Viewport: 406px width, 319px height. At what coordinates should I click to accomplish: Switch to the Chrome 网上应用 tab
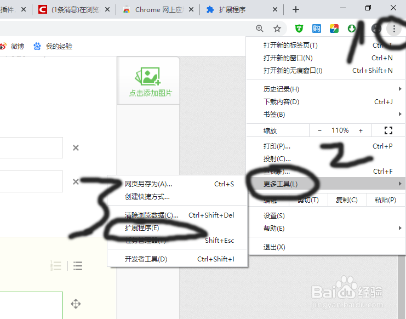tap(158, 9)
